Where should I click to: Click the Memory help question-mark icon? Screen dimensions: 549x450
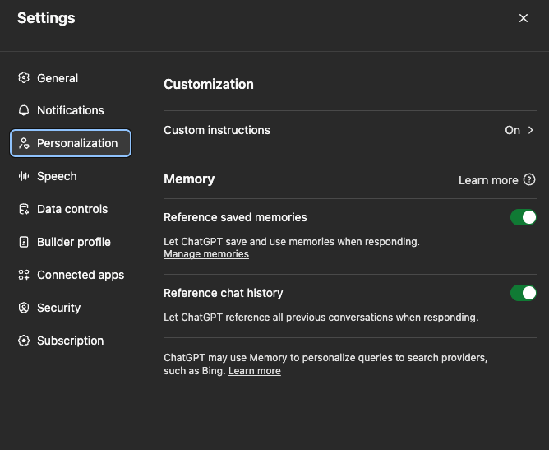529,180
